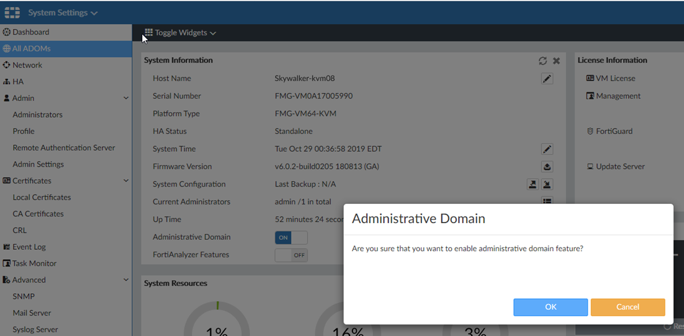Open the System Settings dropdown
The image size is (684, 336).
[62, 12]
